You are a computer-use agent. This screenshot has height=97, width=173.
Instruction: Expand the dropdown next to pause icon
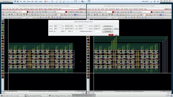[48, 1]
